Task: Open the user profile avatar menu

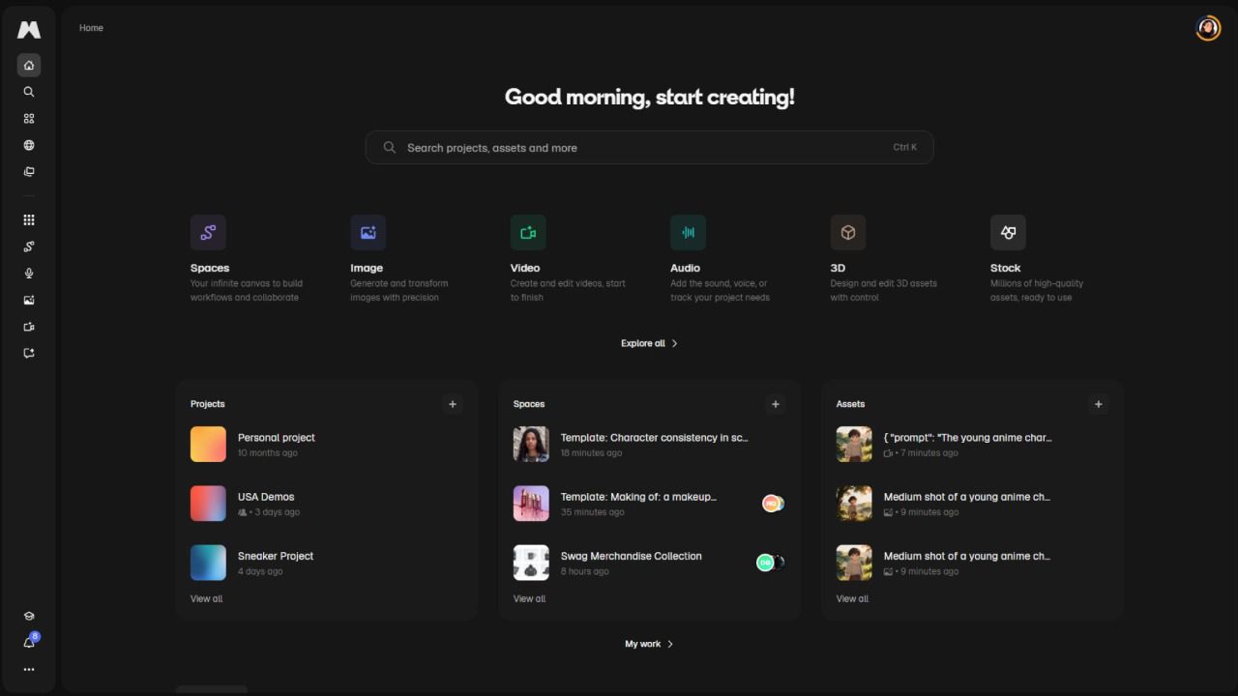Action: pos(1208,28)
